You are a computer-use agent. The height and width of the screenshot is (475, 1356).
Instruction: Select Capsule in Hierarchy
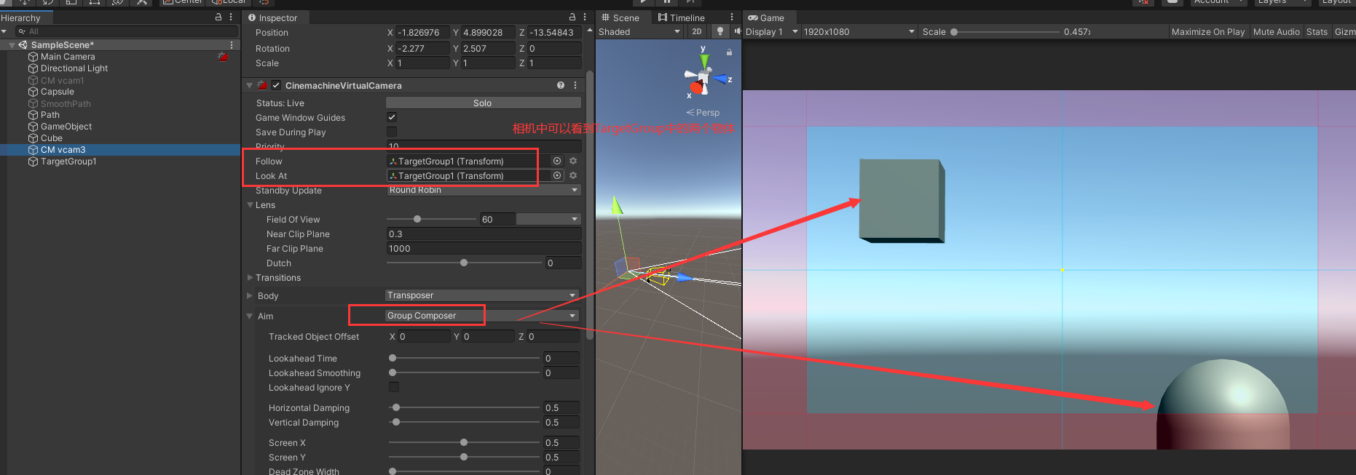58,92
